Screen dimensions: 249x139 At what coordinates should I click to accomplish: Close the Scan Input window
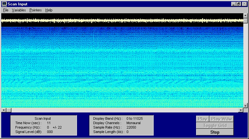(245, 4)
